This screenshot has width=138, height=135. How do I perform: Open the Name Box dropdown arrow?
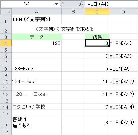[x=56, y=4]
